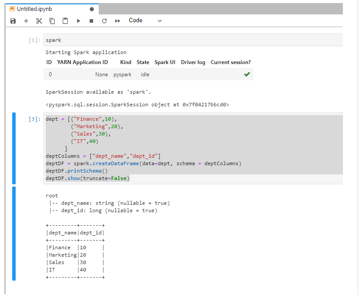Save the notebook with the floppy disk icon

click(13, 21)
